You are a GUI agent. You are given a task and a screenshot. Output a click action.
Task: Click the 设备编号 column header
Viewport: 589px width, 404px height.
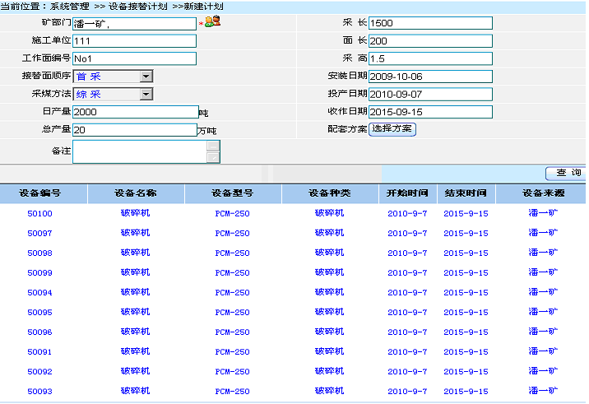(x=39, y=193)
